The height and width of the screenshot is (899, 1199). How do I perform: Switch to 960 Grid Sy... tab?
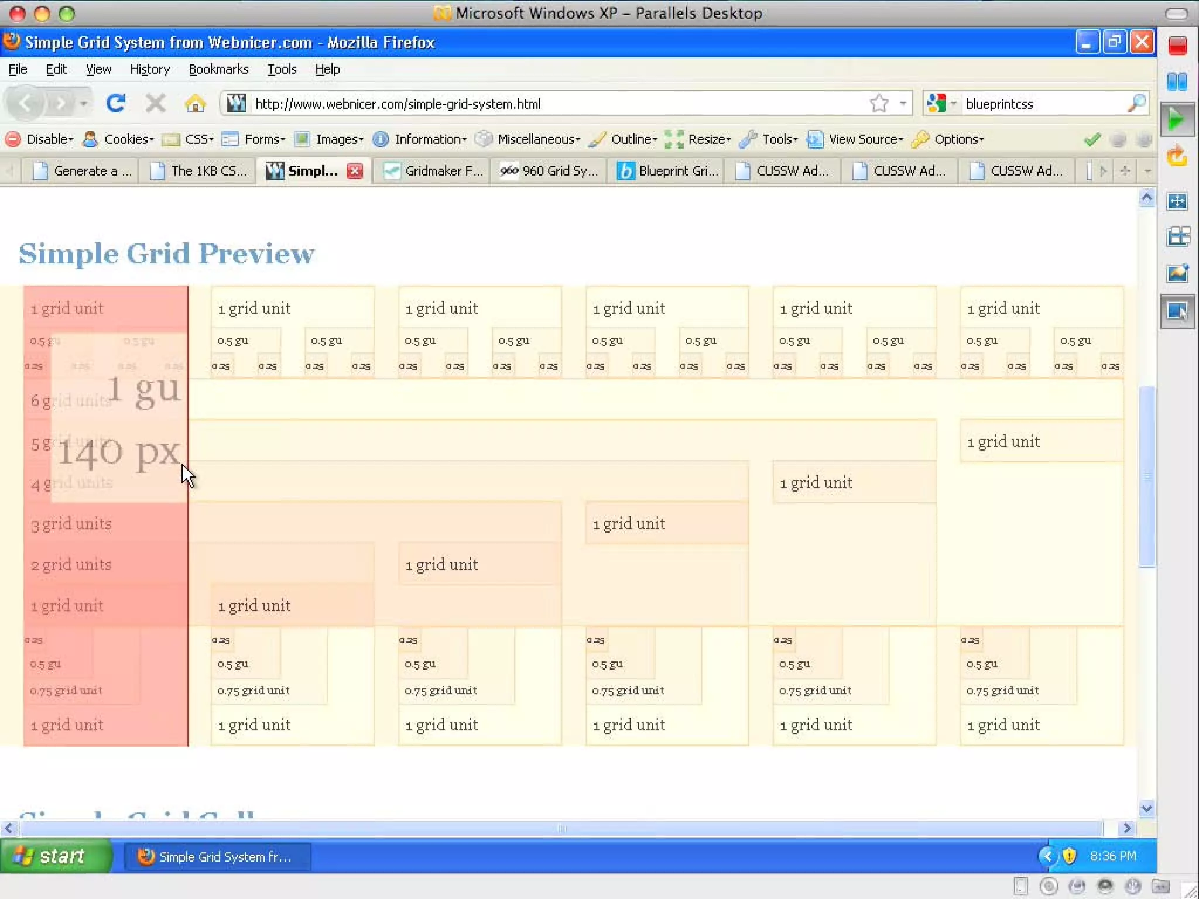[x=549, y=171]
